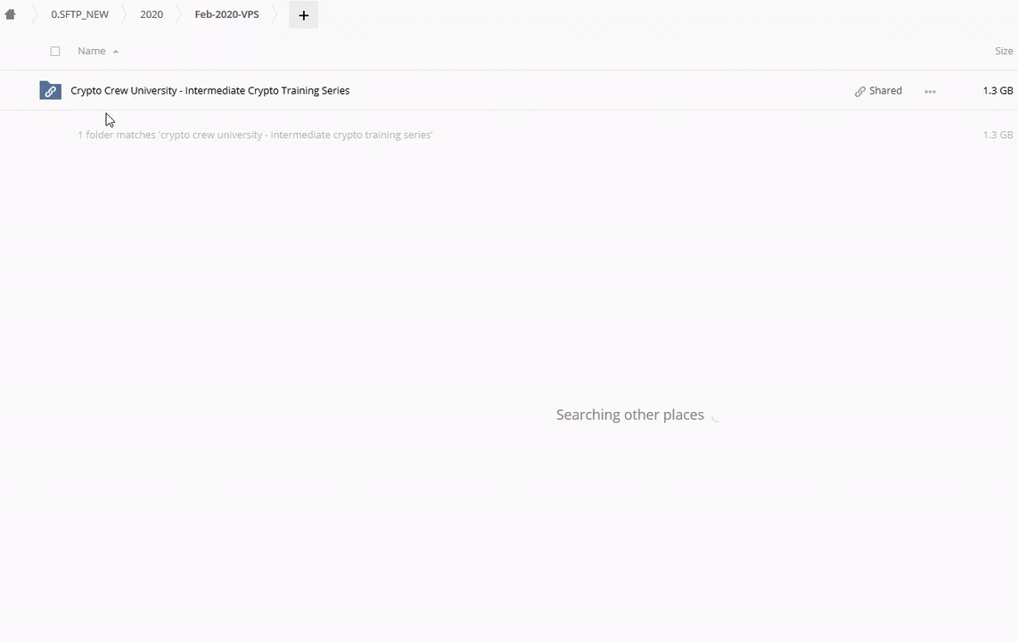Click the Shared status label
Image resolution: width=1018 pixels, height=642 pixels.
[885, 90]
